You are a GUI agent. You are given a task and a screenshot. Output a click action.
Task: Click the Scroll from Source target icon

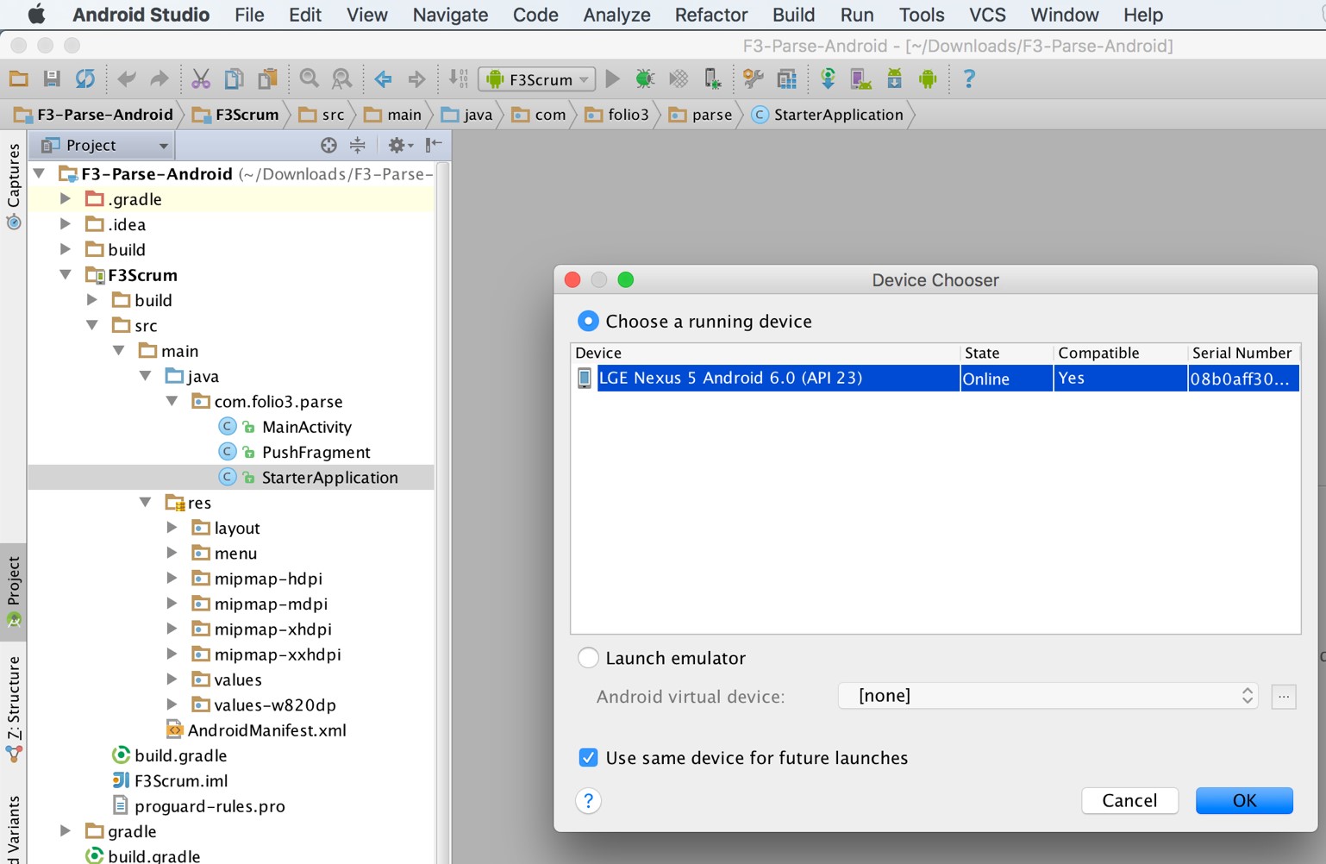pos(328,146)
